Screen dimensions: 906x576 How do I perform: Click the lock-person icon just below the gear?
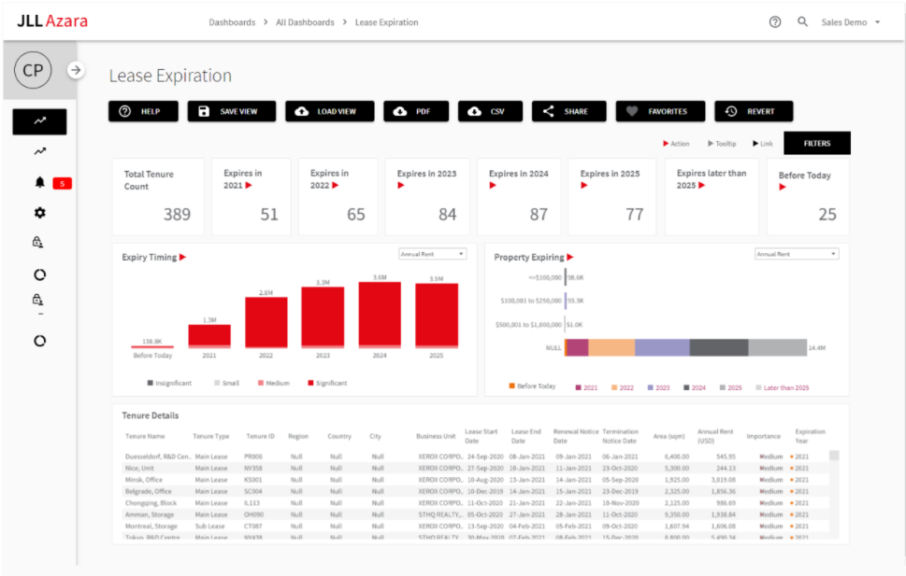click(37, 243)
